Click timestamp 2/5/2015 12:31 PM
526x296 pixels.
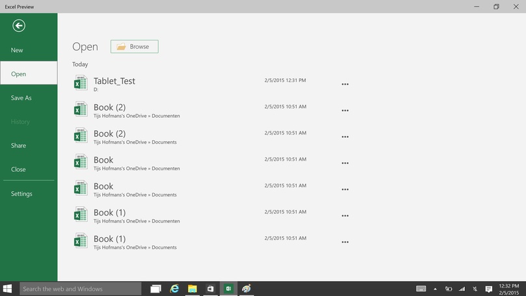[x=285, y=81]
